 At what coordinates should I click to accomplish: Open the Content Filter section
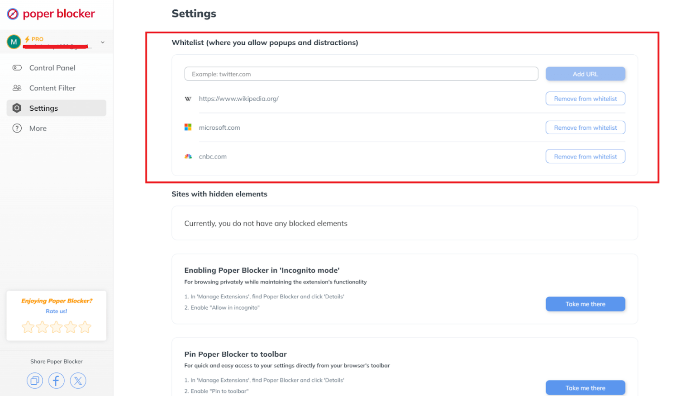pos(52,88)
